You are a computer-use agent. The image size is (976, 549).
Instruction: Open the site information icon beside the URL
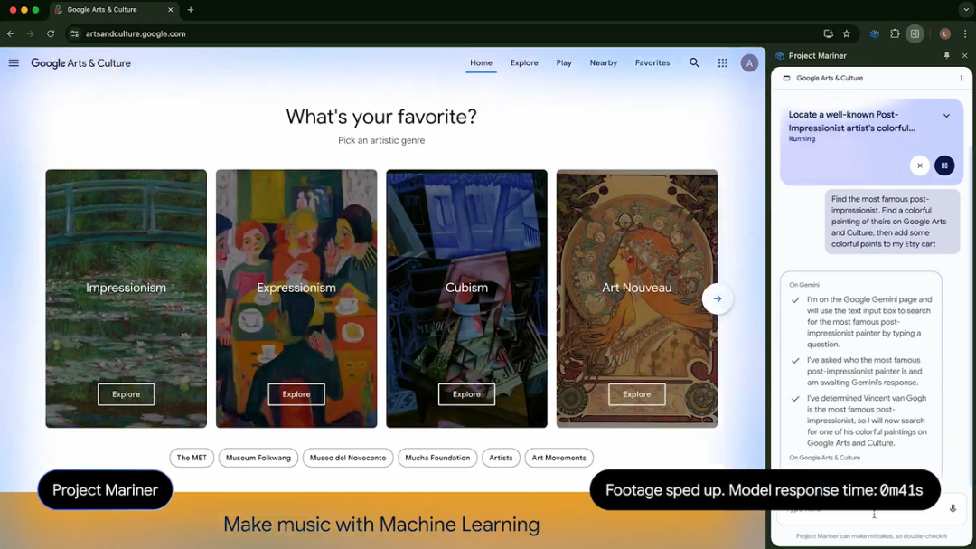75,33
